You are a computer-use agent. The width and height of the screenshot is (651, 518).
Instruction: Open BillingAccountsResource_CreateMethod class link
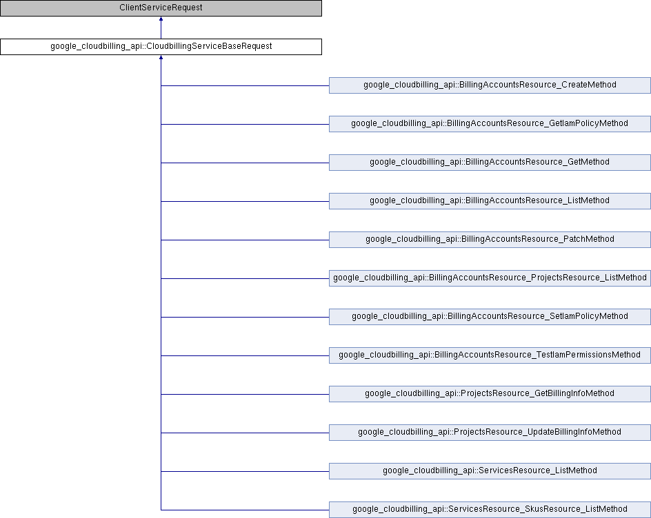point(490,85)
